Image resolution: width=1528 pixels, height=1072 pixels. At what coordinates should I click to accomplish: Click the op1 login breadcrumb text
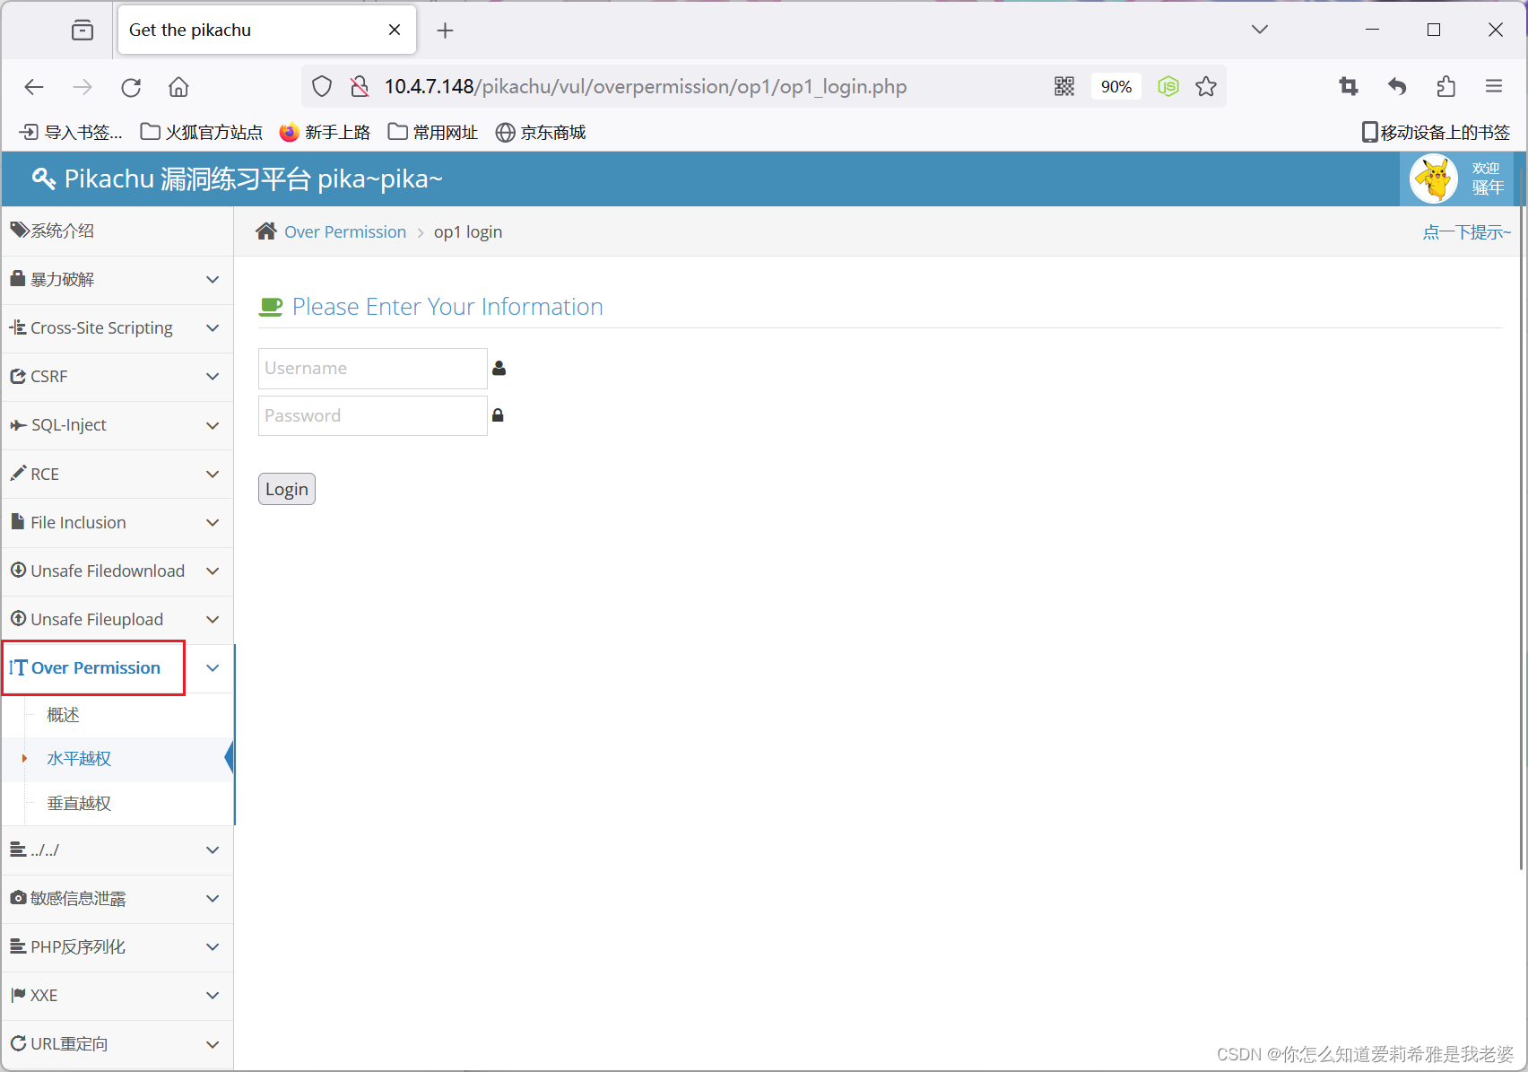(468, 232)
